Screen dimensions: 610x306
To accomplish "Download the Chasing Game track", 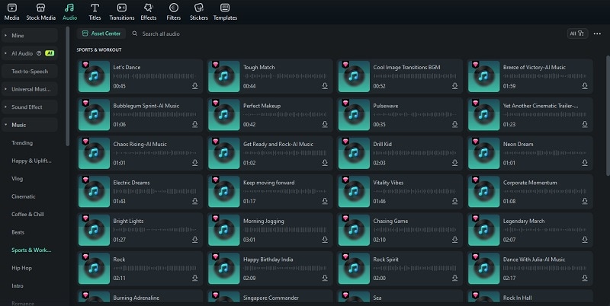I will tap(454, 240).
